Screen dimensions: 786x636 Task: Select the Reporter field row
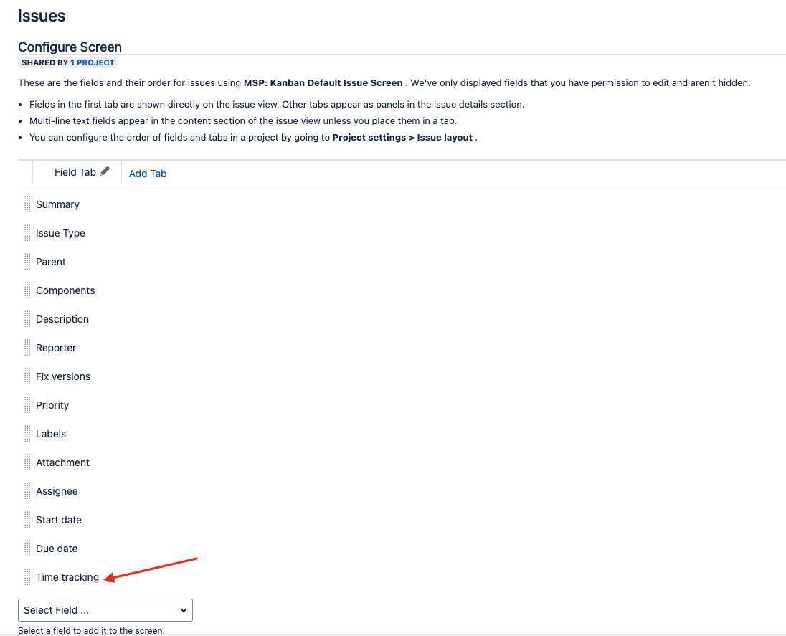pos(55,348)
